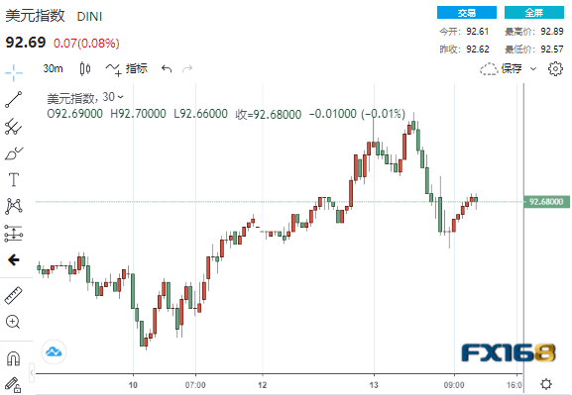Click the H92.70000 high value
The height and width of the screenshot is (395, 572).
[138, 114]
